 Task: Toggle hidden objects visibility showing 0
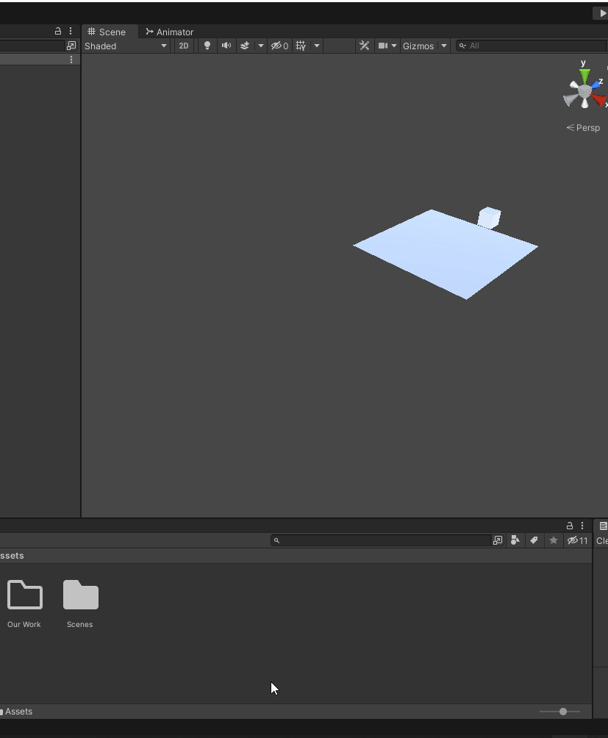point(279,46)
